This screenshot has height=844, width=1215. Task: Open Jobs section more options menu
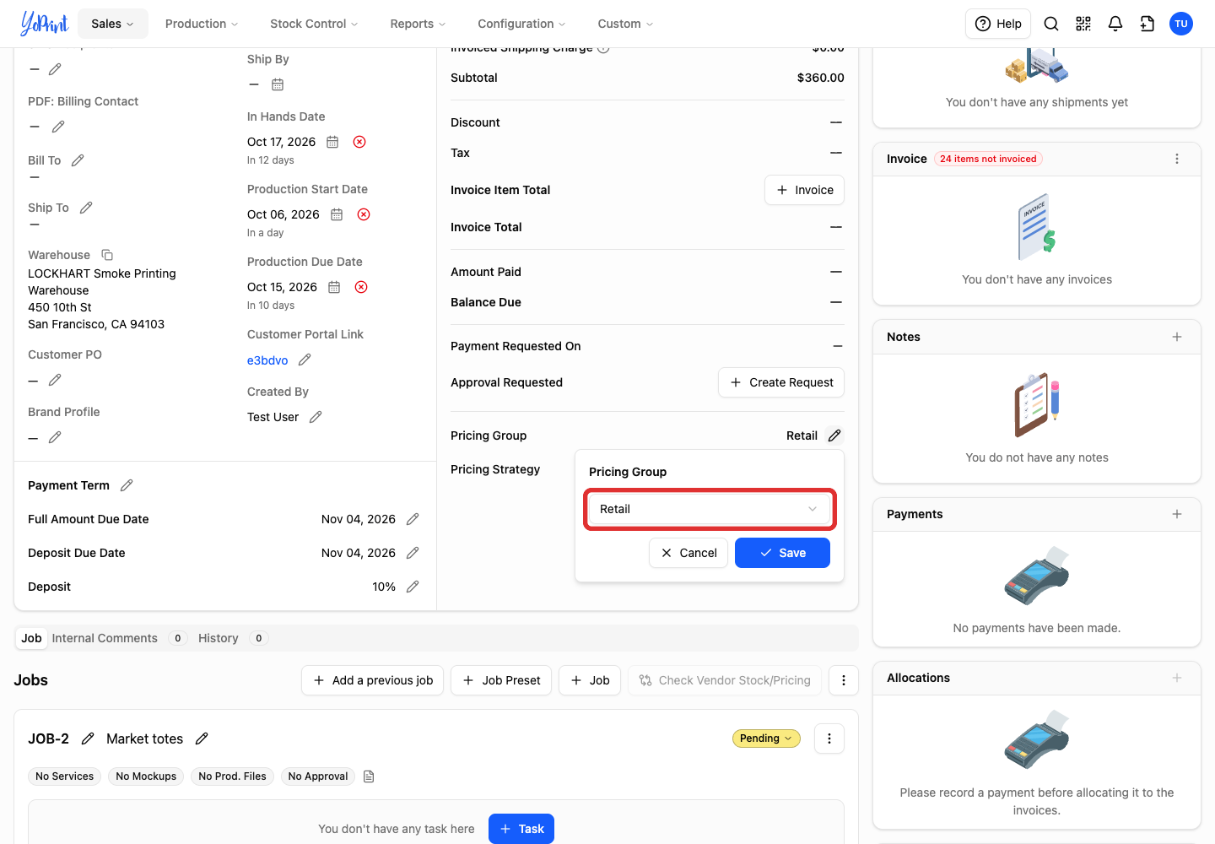pos(844,680)
